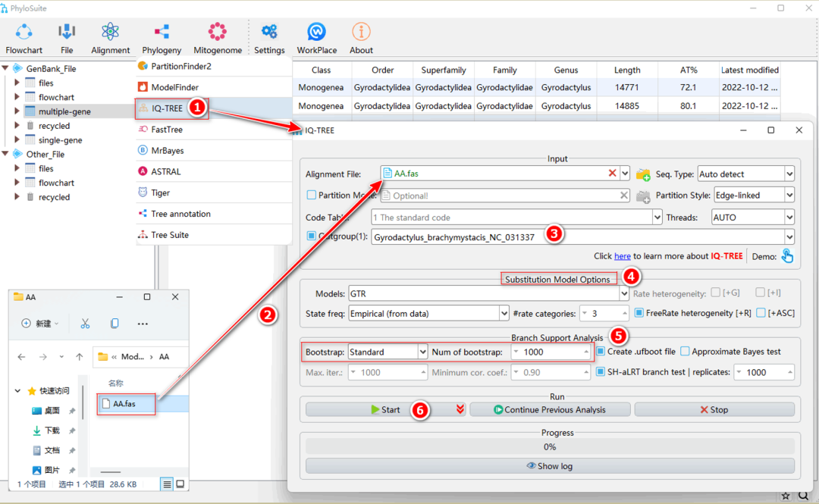Toggle the Partition Mode checkbox
This screenshot has width=819, height=504.
point(312,195)
